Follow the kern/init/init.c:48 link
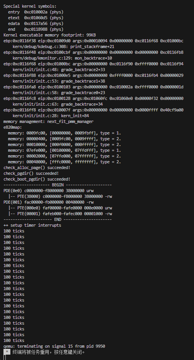The width and height of the screenshot is (194, 360). [x=35, y=70]
